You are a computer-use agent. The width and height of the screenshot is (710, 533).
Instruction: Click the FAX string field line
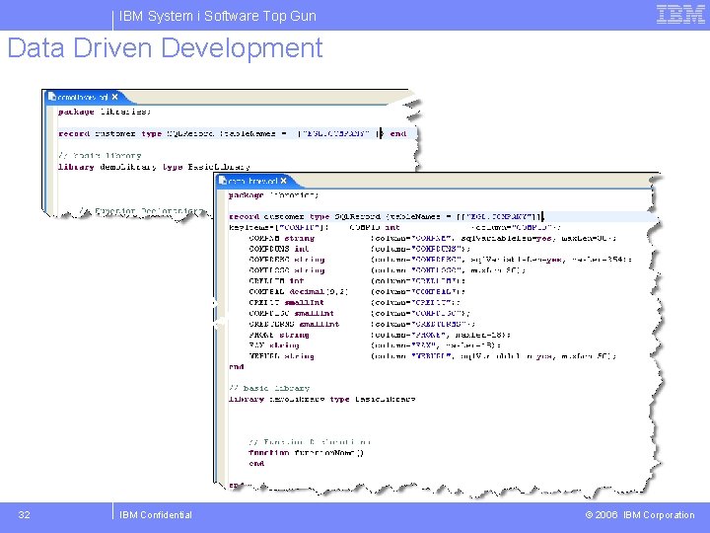pos(375,345)
